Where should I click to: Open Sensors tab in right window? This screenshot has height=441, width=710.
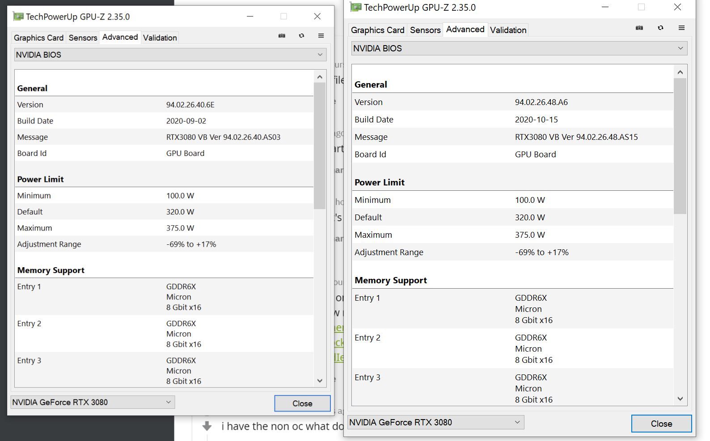[x=425, y=30]
